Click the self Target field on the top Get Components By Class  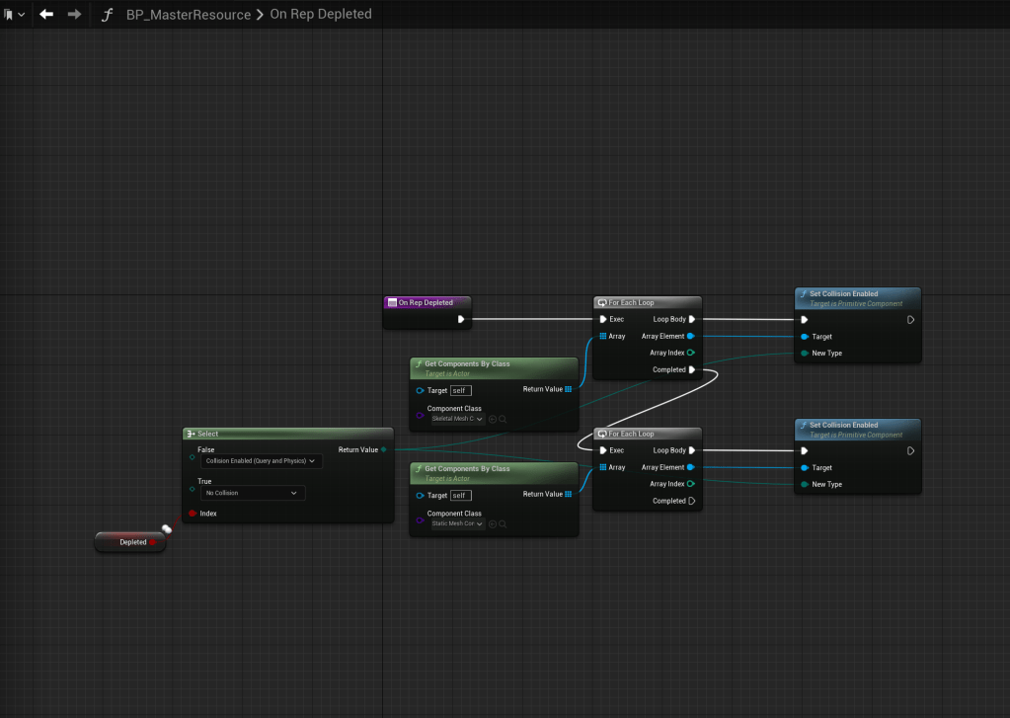pos(460,390)
